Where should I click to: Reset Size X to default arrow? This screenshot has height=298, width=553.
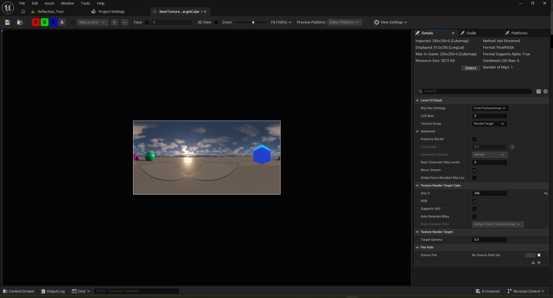tap(546, 193)
